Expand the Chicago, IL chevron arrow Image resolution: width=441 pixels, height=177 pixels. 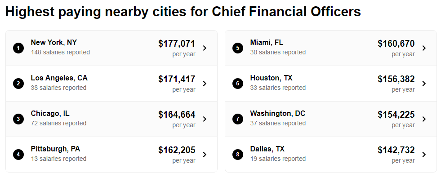pyautogui.click(x=205, y=119)
